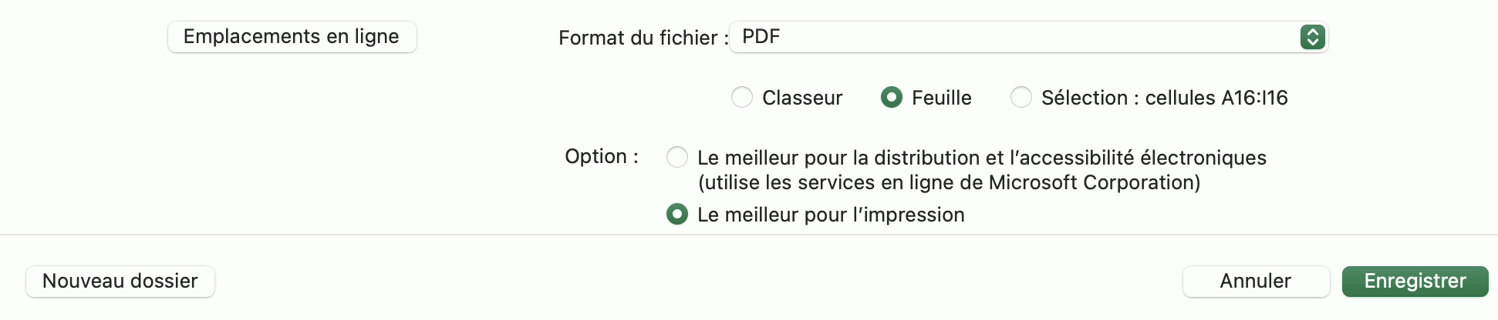Select the Classeur radio button

(742, 98)
